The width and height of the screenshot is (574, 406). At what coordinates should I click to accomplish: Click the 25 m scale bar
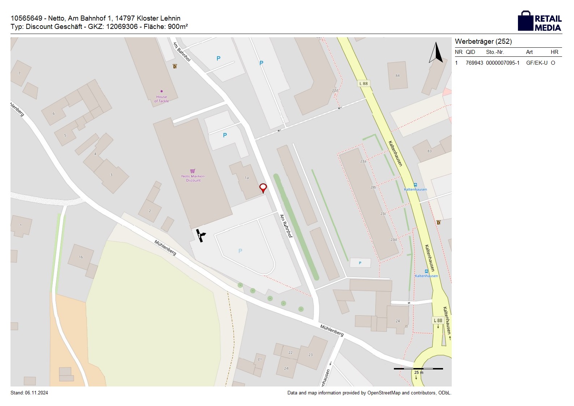click(x=418, y=369)
